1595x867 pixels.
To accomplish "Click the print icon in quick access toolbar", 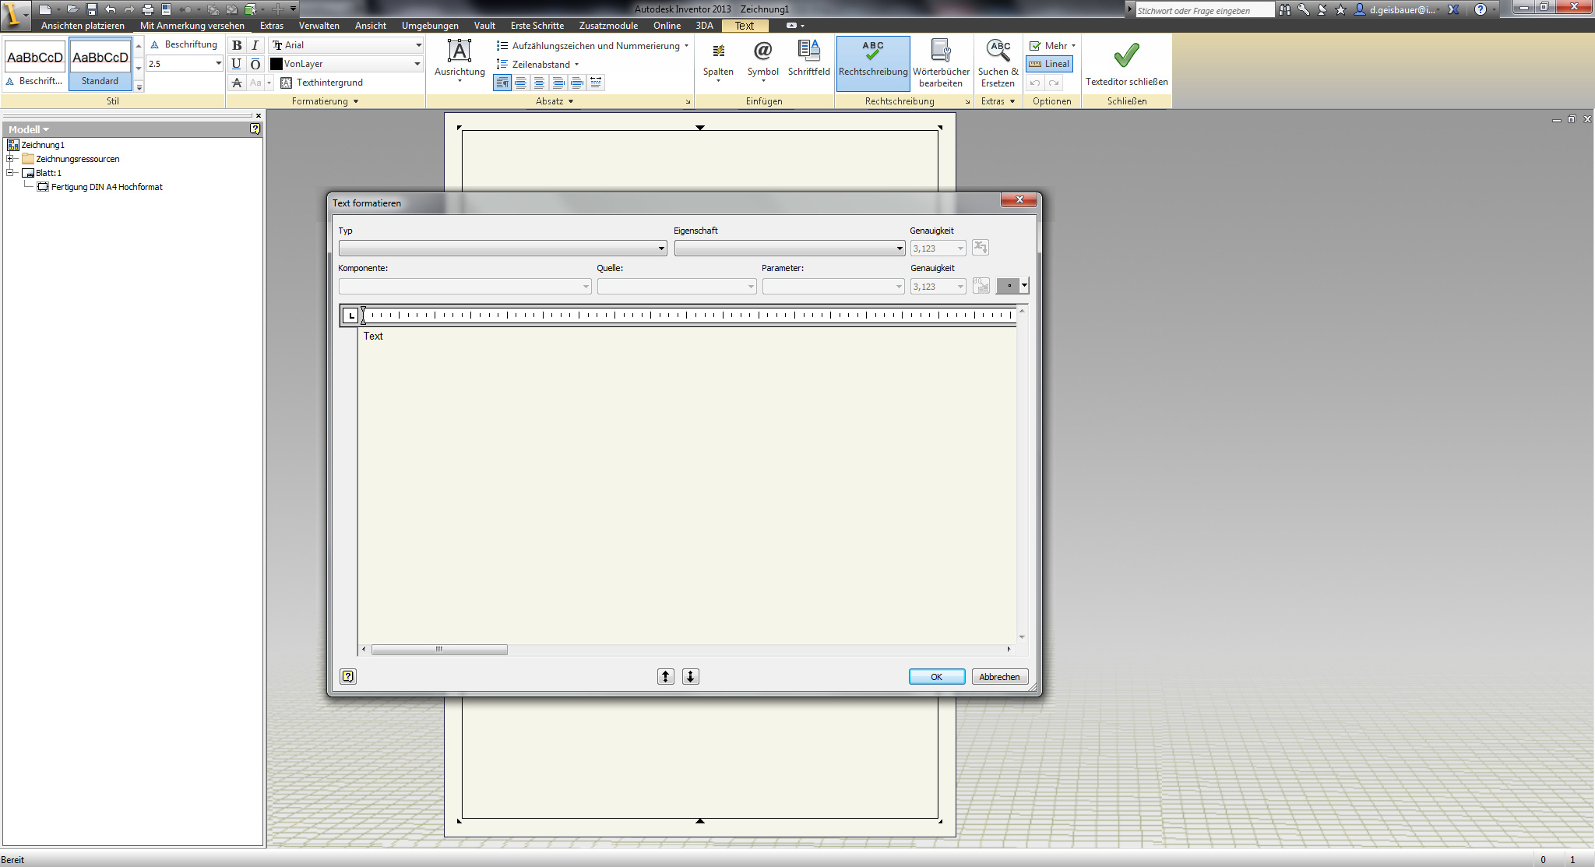I will point(147,9).
